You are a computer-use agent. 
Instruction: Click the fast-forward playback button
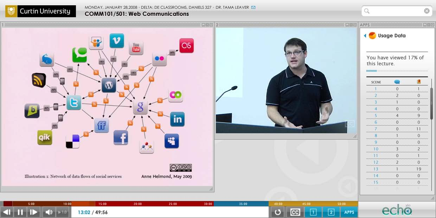point(33,212)
